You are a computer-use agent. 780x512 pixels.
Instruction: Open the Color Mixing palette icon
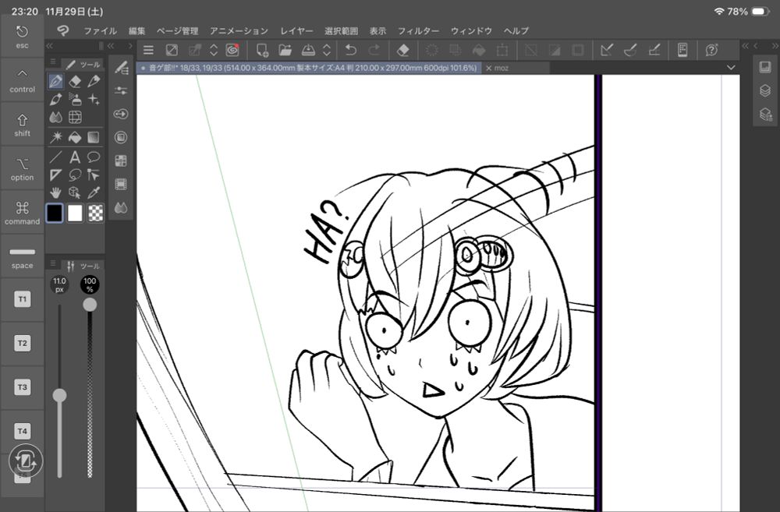[121, 208]
